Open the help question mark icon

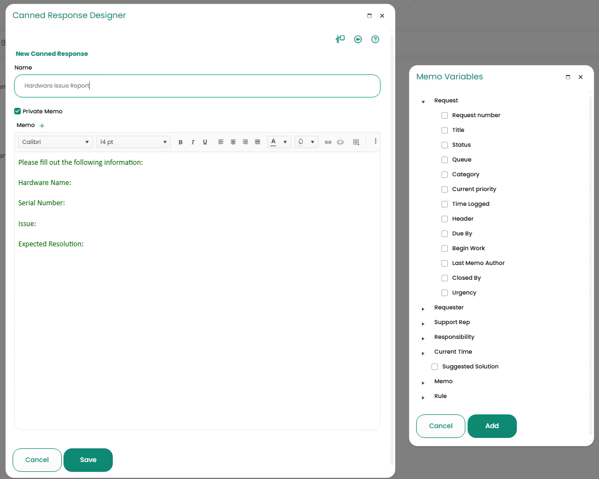pyautogui.click(x=375, y=39)
